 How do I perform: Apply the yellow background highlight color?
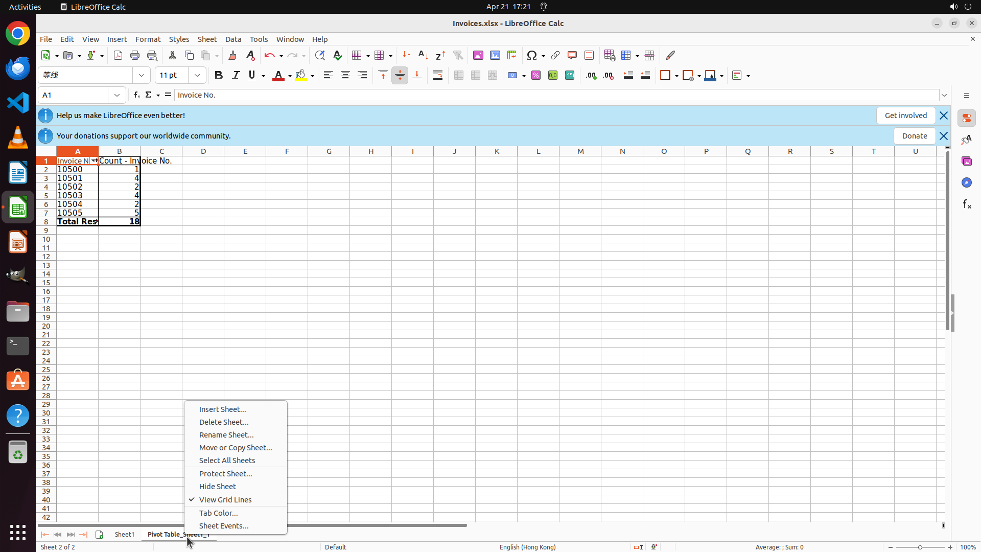(x=301, y=76)
